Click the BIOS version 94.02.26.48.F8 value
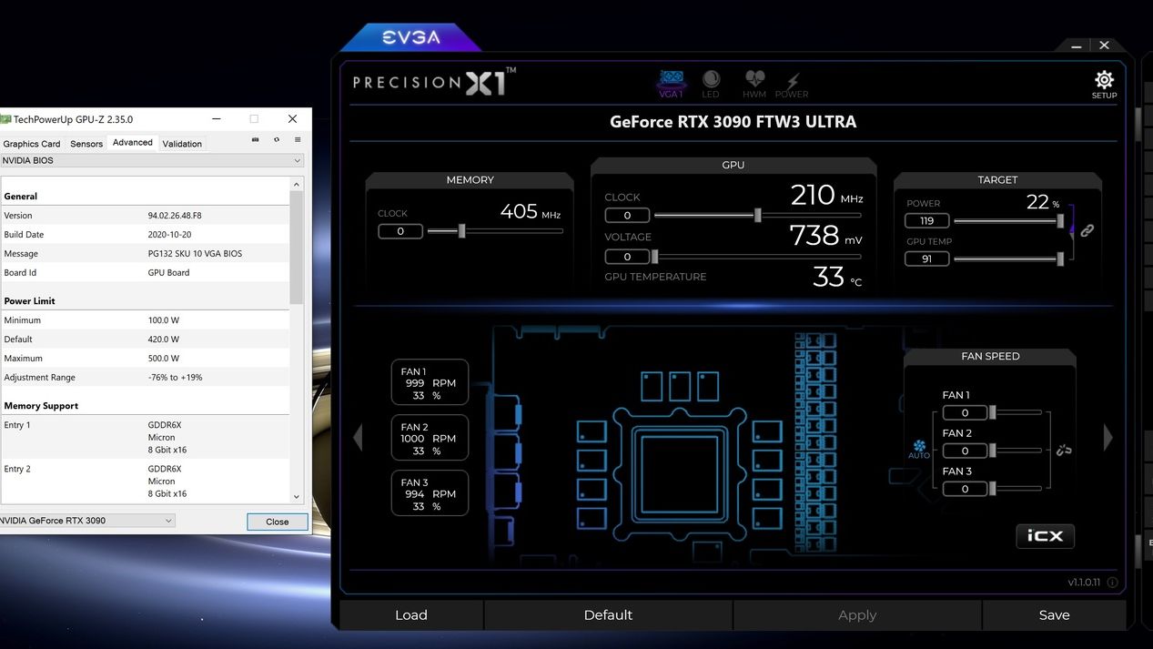Screen dimensions: 1153x649 pyautogui.click(x=175, y=216)
